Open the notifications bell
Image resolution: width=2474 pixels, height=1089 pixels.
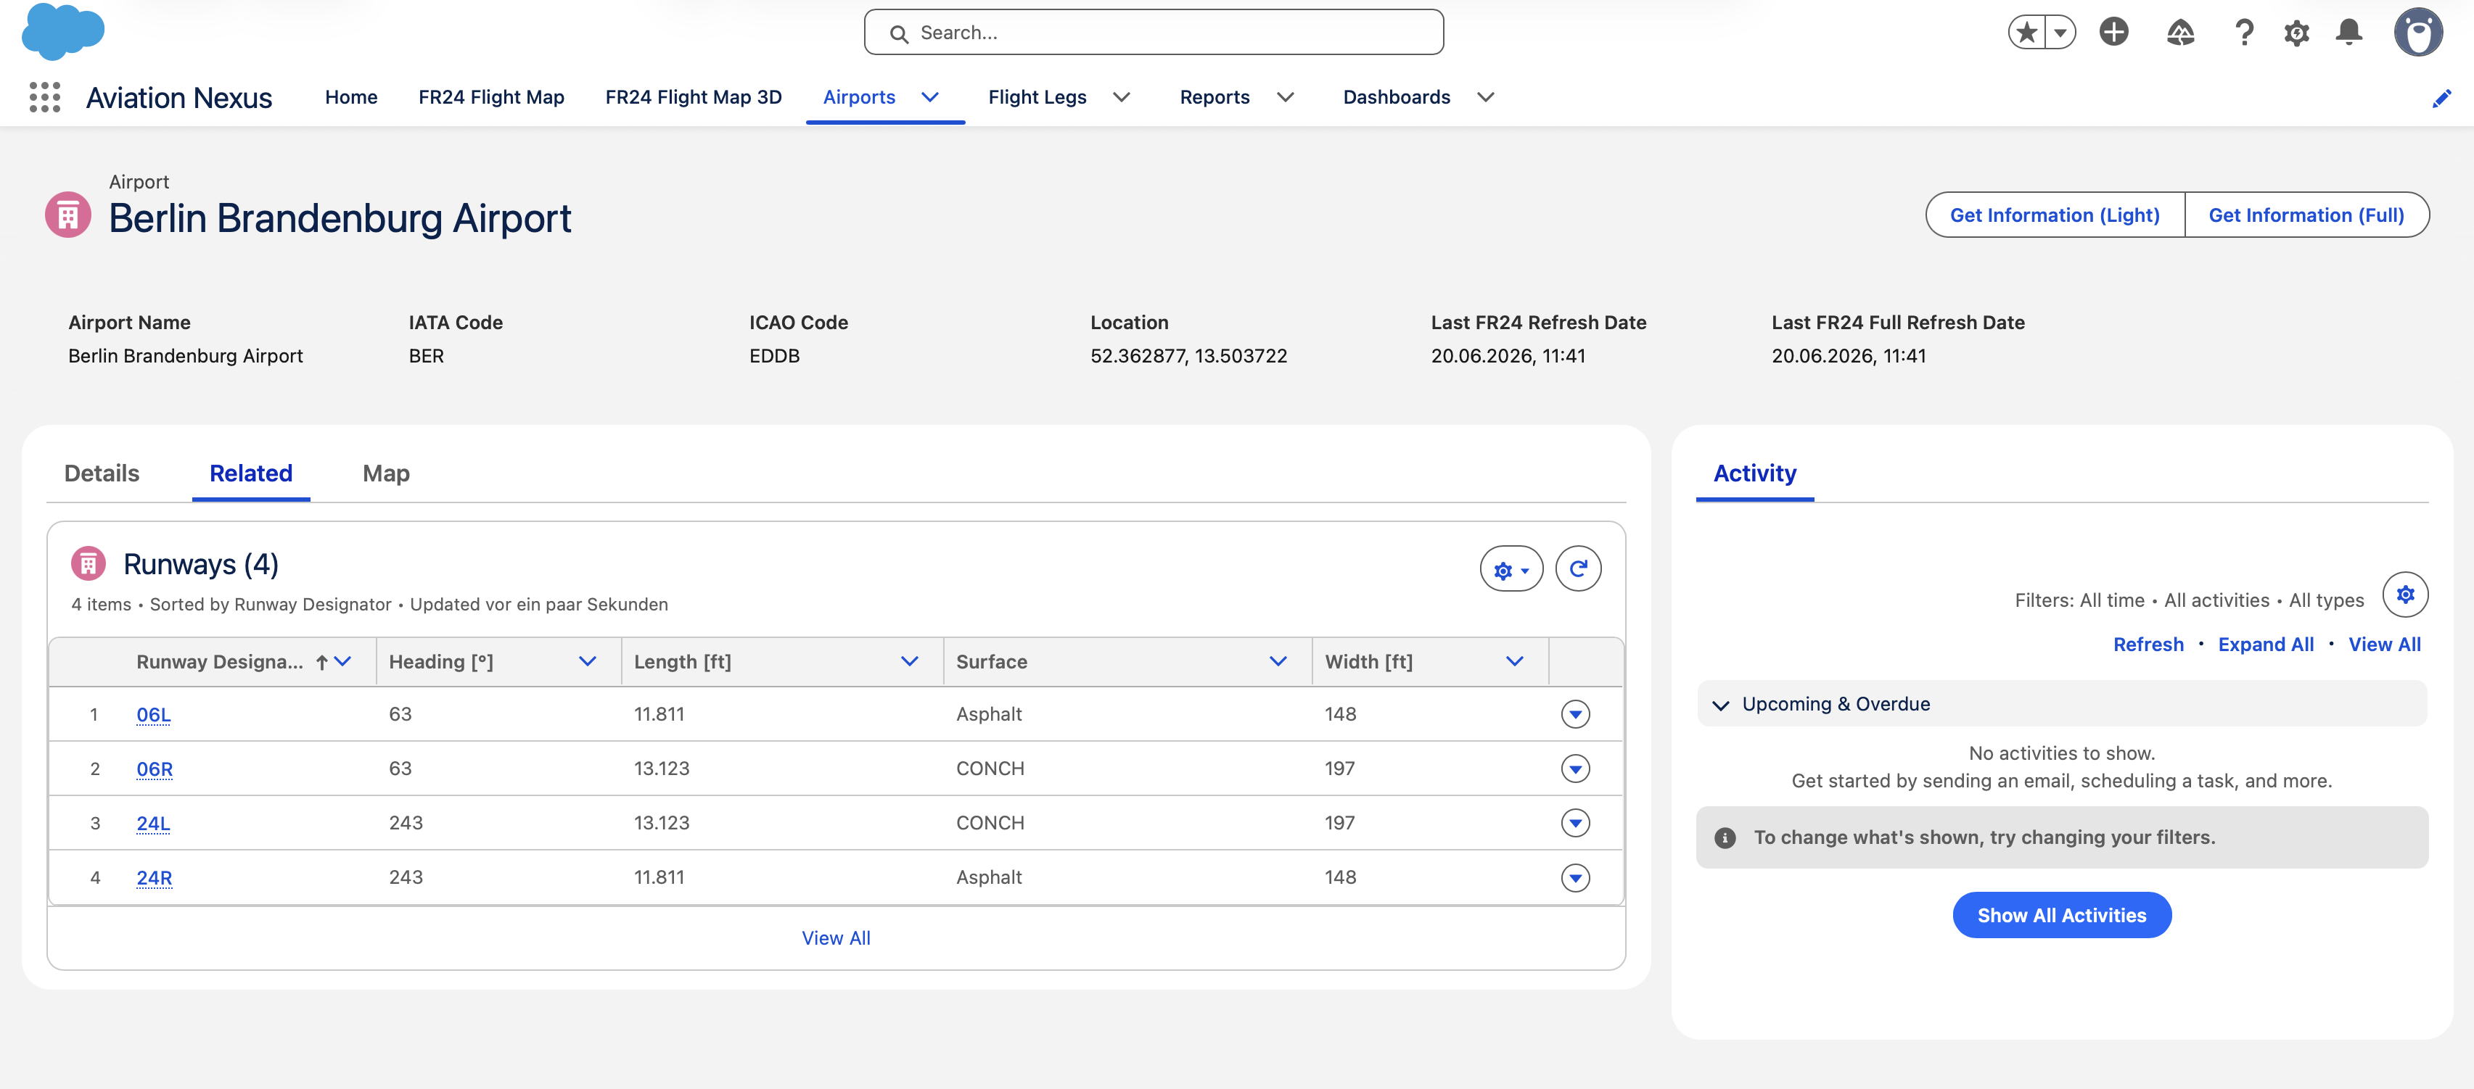point(2349,33)
